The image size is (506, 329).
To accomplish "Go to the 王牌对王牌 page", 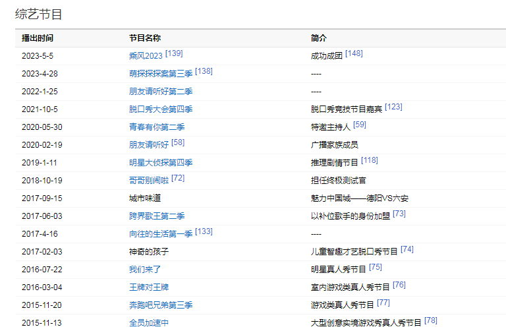I will point(149,287).
